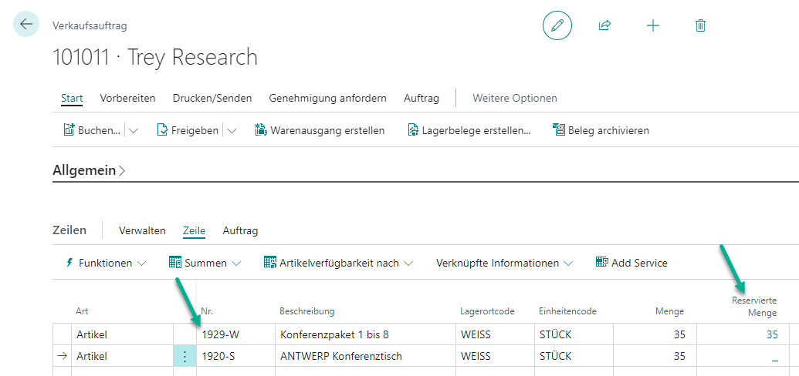Expand Verknüpfte Informationen menu
The height and width of the screenshot is (376, 799).
tap(504, 263)
